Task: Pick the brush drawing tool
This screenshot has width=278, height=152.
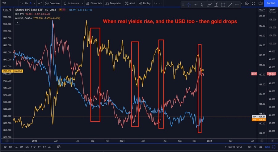Action: point(209,5)
